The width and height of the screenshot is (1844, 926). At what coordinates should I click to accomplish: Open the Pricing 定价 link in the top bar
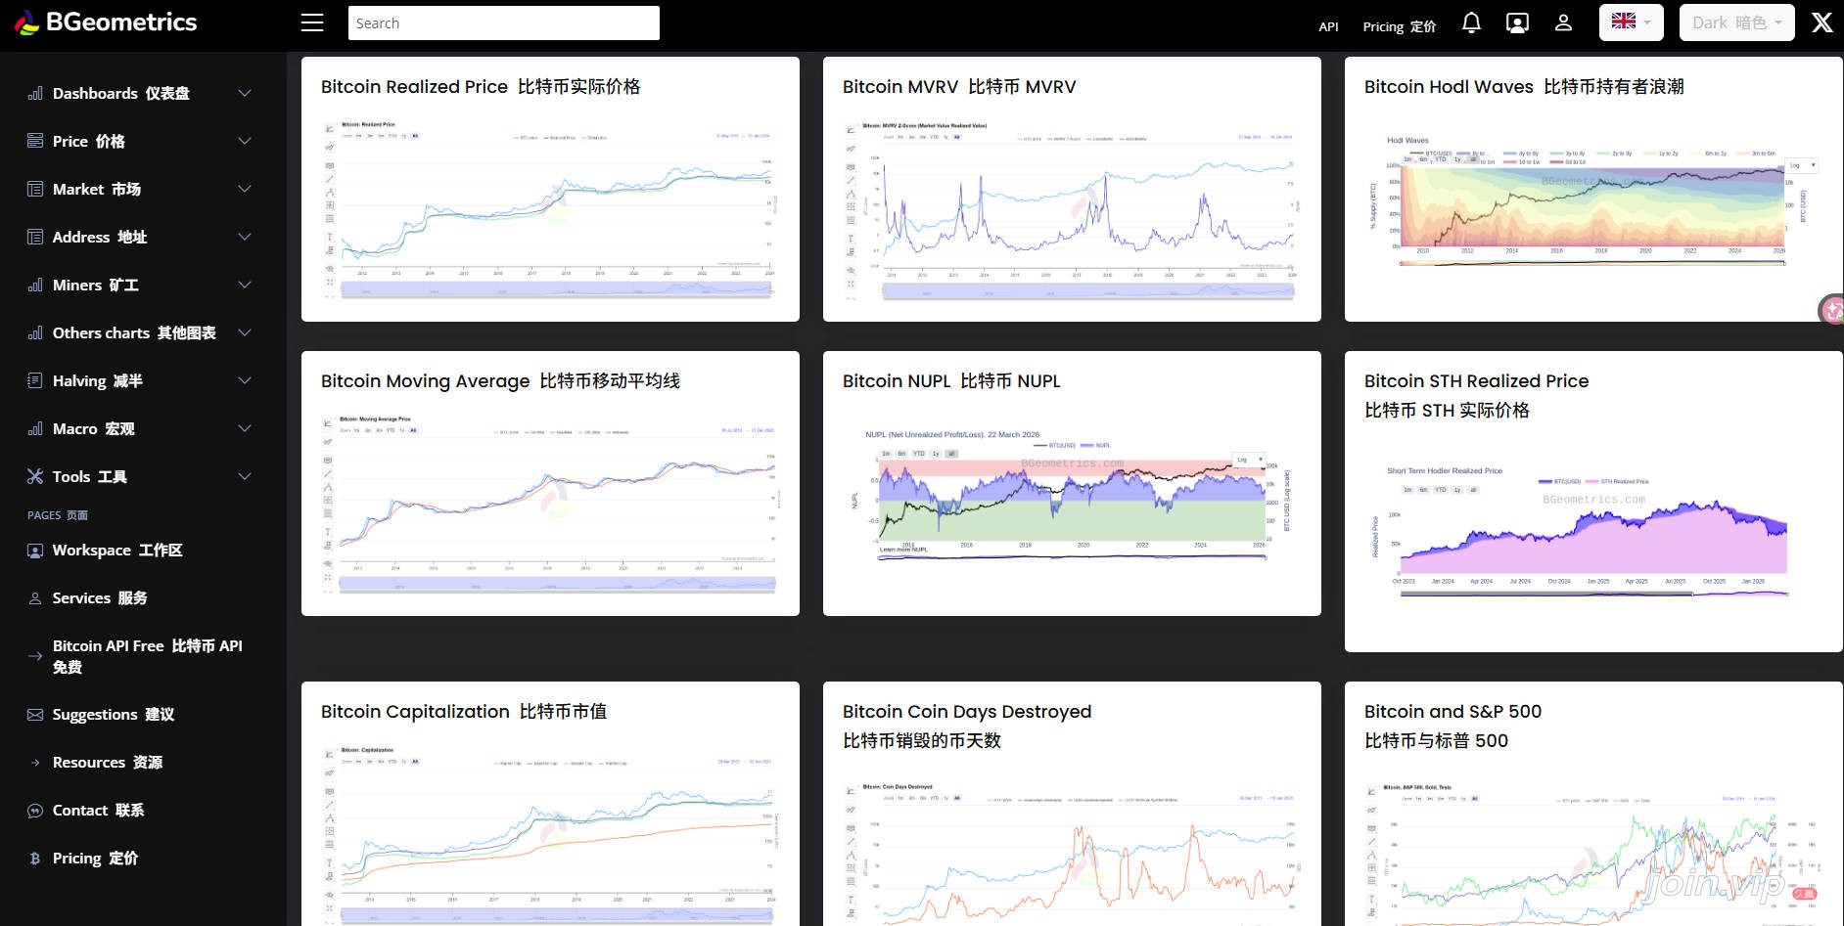(x=1399, y=26)
